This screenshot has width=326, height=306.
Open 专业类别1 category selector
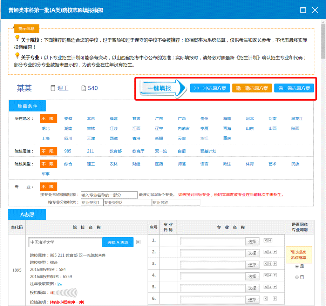[92, 203]
